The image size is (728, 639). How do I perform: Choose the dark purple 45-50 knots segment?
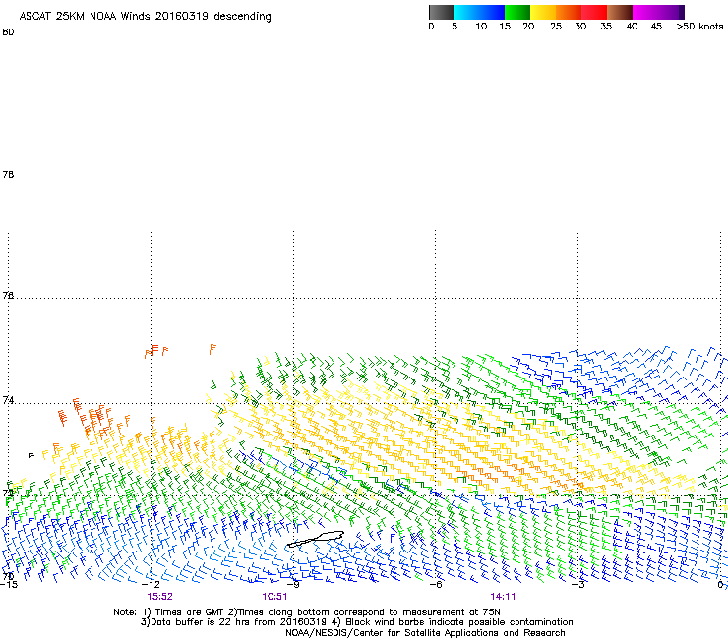[x=671, y=12]
